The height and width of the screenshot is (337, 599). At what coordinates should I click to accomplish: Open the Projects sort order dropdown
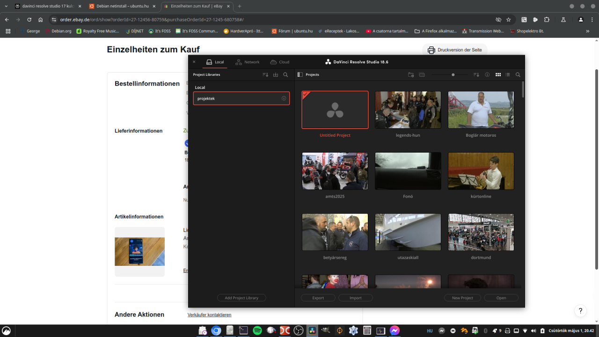pyautogui.click(x=476, y=75)
